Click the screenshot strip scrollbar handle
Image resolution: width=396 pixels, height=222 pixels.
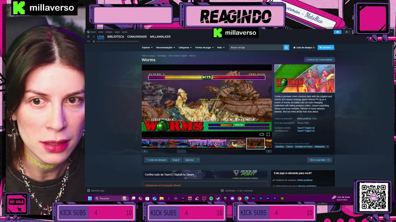tap(182, 151)
